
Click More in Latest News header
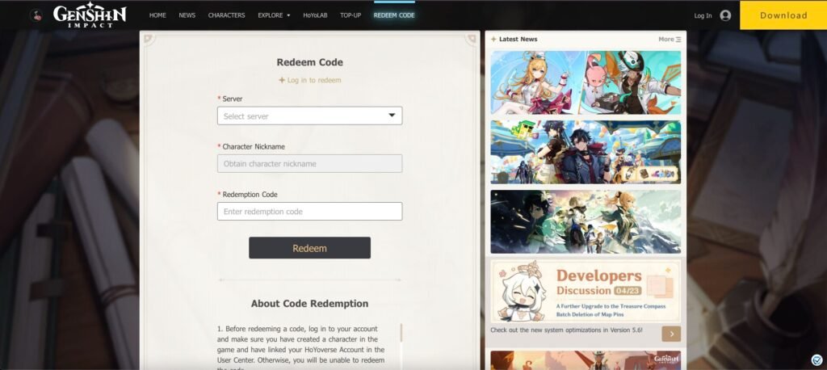[x=666, y=40]
